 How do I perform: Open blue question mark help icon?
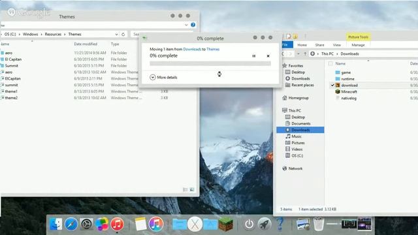click(x=280, y=224)
